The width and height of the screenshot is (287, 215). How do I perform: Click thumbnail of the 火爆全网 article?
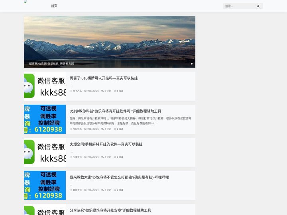(x=45, y=152)
